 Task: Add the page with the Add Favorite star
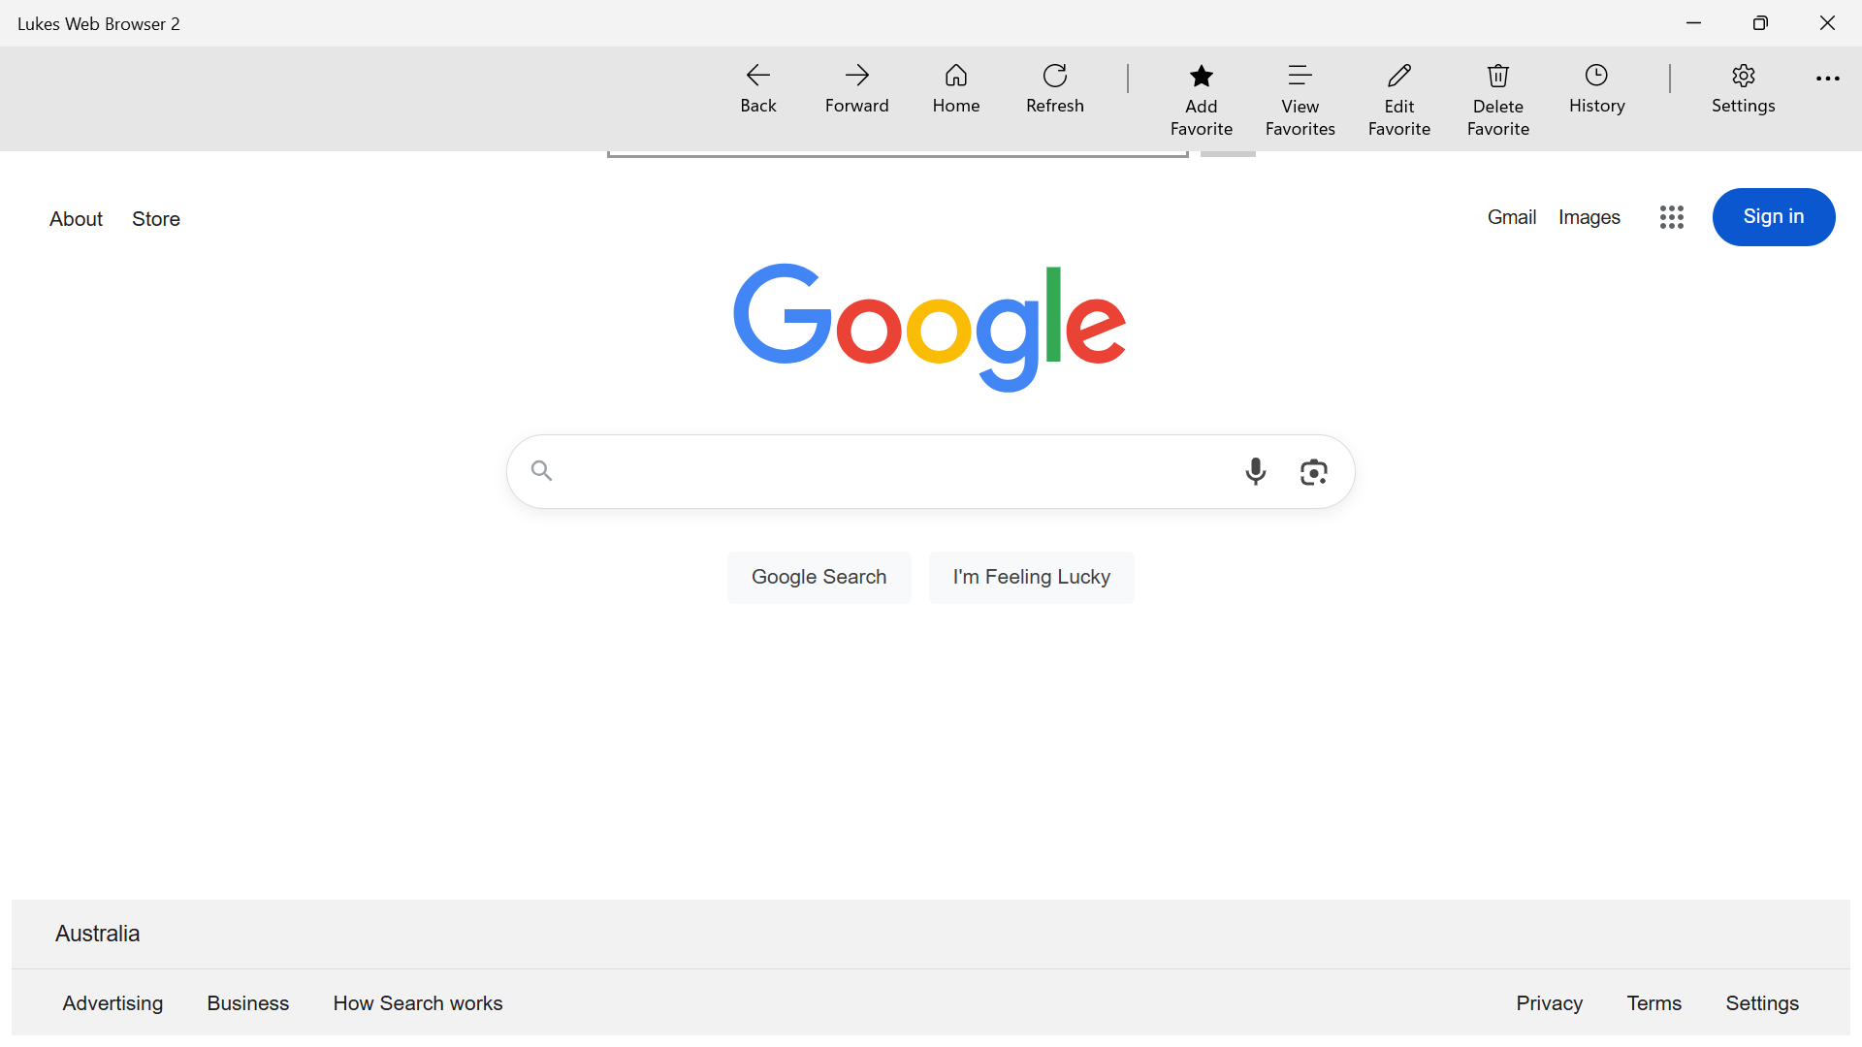(x=1202, y=101)
